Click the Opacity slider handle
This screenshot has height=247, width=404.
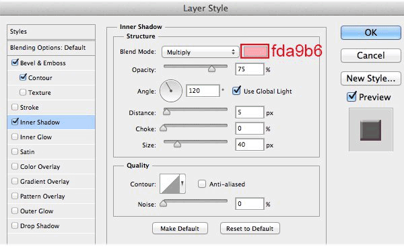coord(212,69)
